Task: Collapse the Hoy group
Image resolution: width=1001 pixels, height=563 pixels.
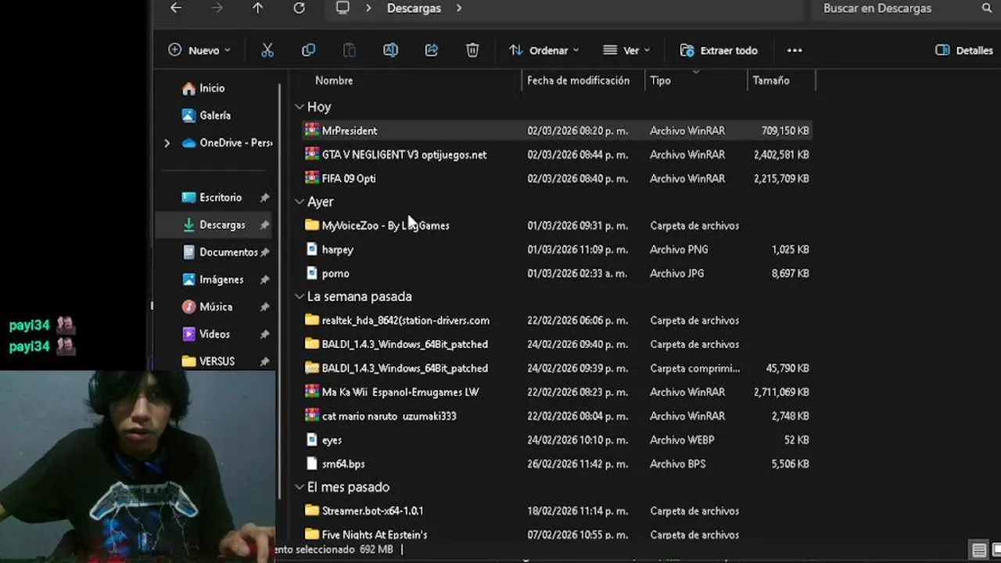Action: click(x=300, y=107)
